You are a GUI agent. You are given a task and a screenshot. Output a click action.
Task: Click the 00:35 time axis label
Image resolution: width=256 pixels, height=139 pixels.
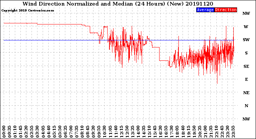pos(9,132)
